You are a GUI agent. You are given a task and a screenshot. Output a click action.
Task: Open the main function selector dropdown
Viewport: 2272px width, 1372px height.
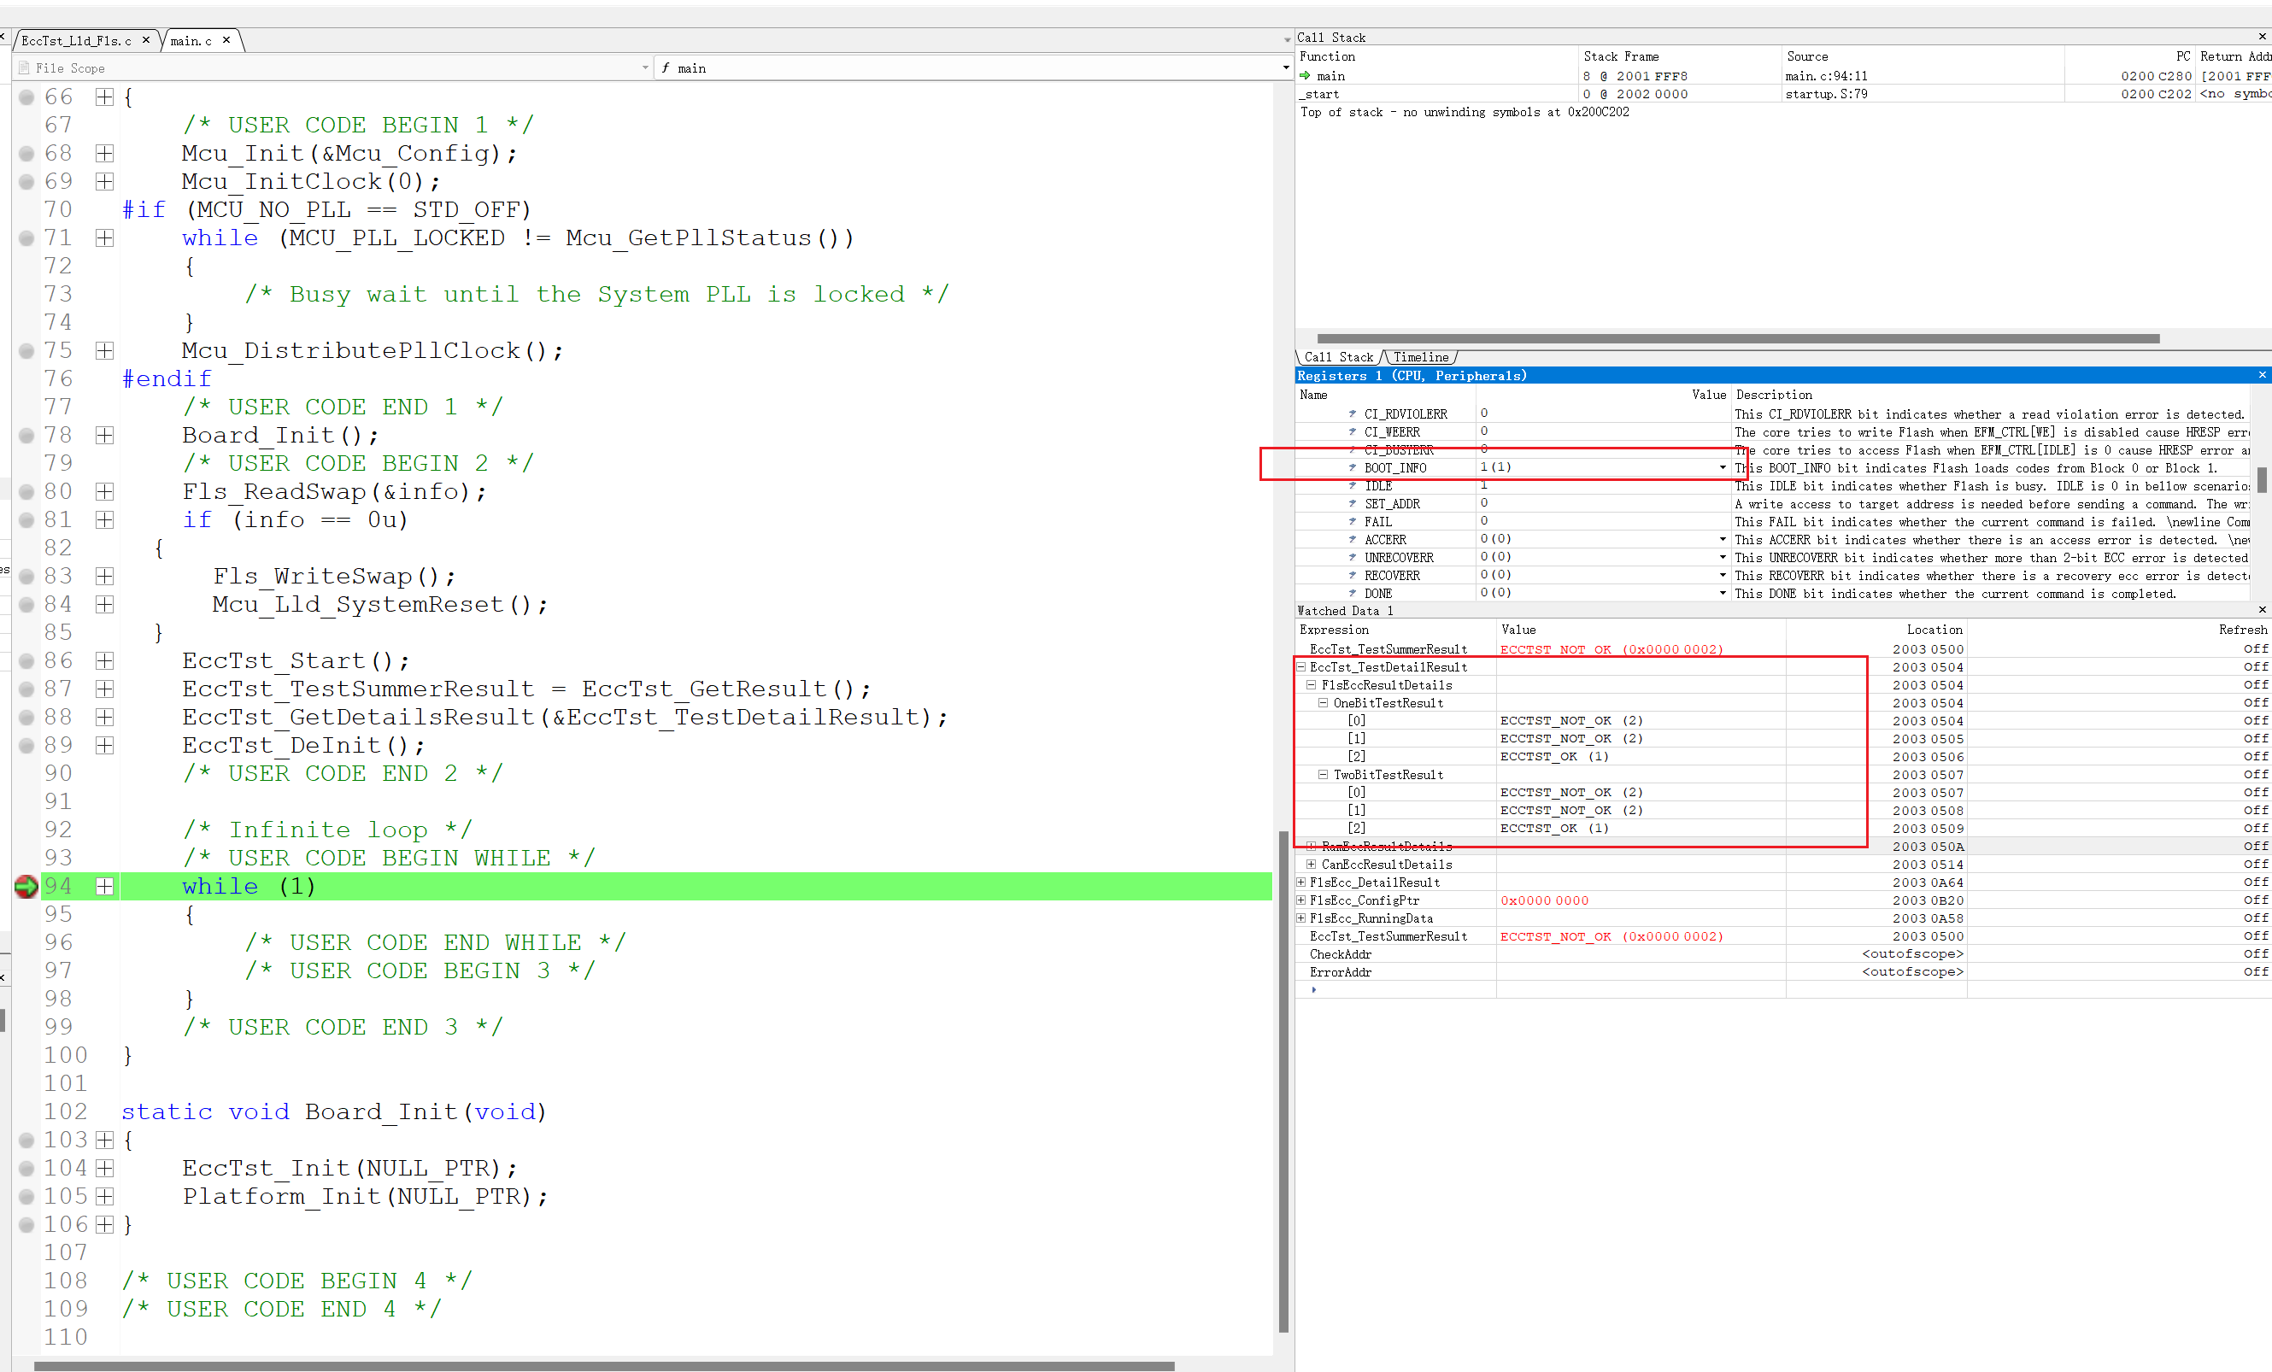point(1285,67)
